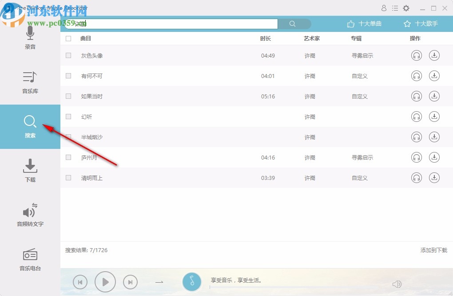Open the 录音 recording panel
Viewport: 453px width, 296px height.
30,38
